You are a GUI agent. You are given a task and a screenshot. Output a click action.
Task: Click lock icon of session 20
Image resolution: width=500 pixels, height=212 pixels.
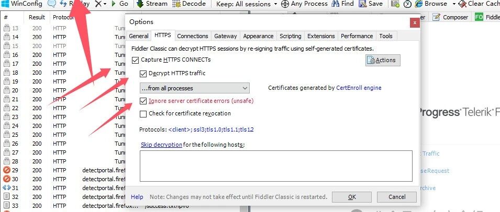pos(6,90)
